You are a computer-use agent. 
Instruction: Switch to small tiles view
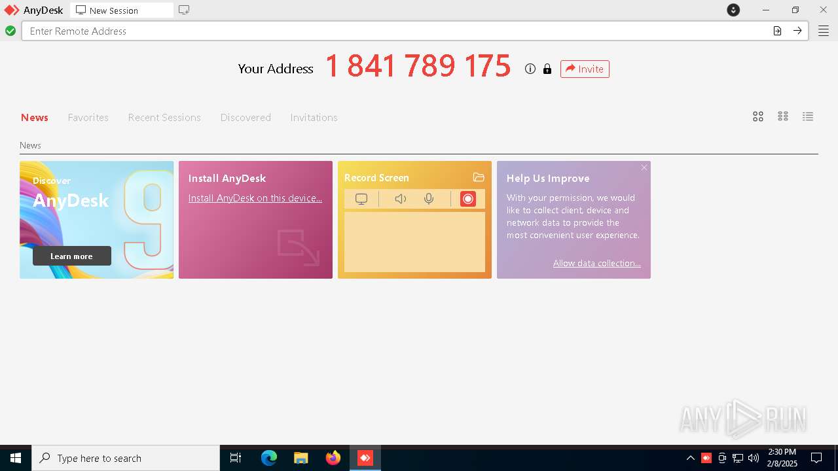coord(783,116)
